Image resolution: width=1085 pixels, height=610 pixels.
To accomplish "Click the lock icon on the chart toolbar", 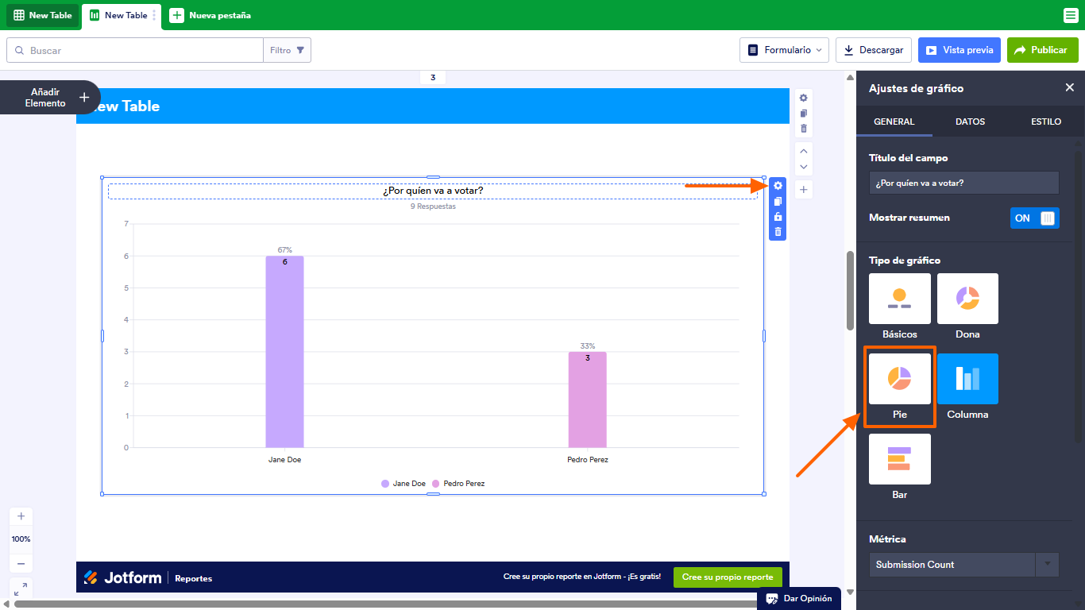I will [777, 216].
